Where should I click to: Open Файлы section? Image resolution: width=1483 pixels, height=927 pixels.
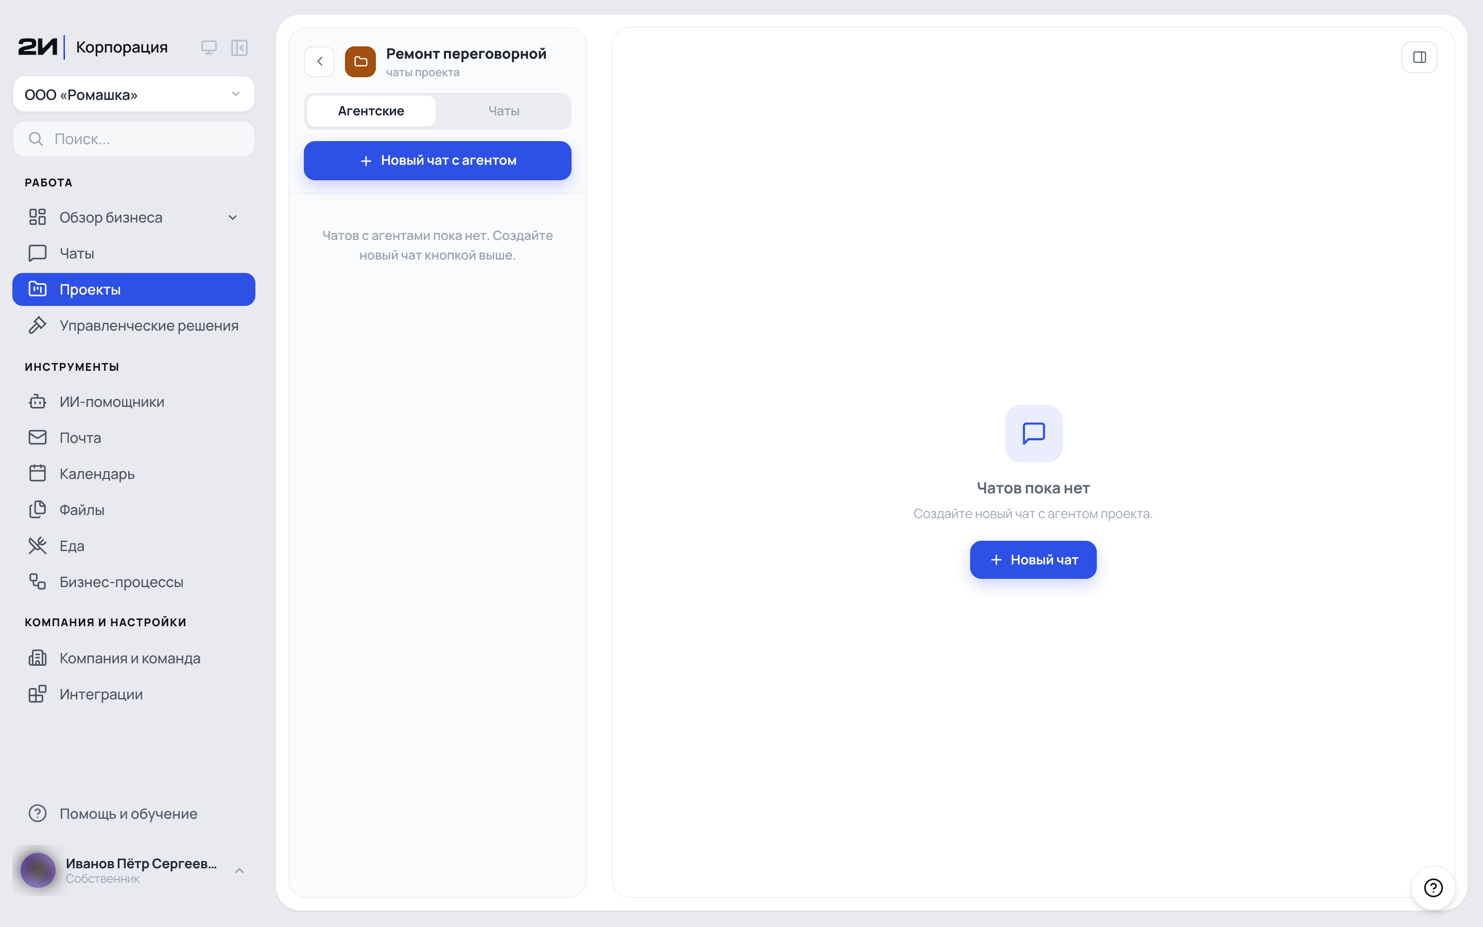pos(133,509)
